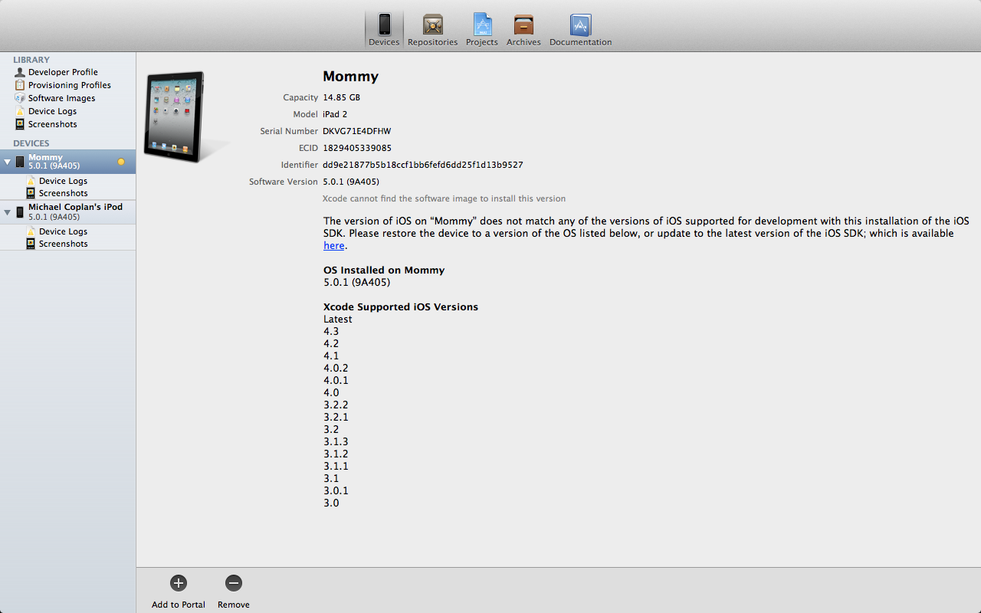Click supported iOS version 3.1.3

(x=336, y=442)
